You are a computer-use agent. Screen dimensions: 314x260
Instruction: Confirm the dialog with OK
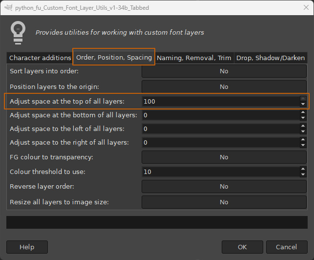click(242, 247)
